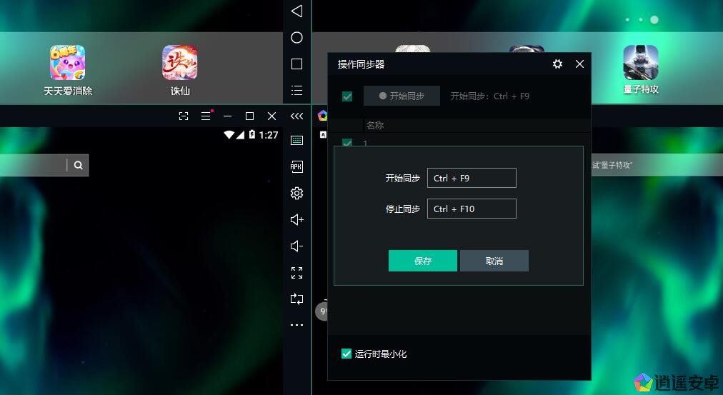723x395 pixels.
Task: Open emulator settings gear in sidebar
Action: [x=296, y=193]
